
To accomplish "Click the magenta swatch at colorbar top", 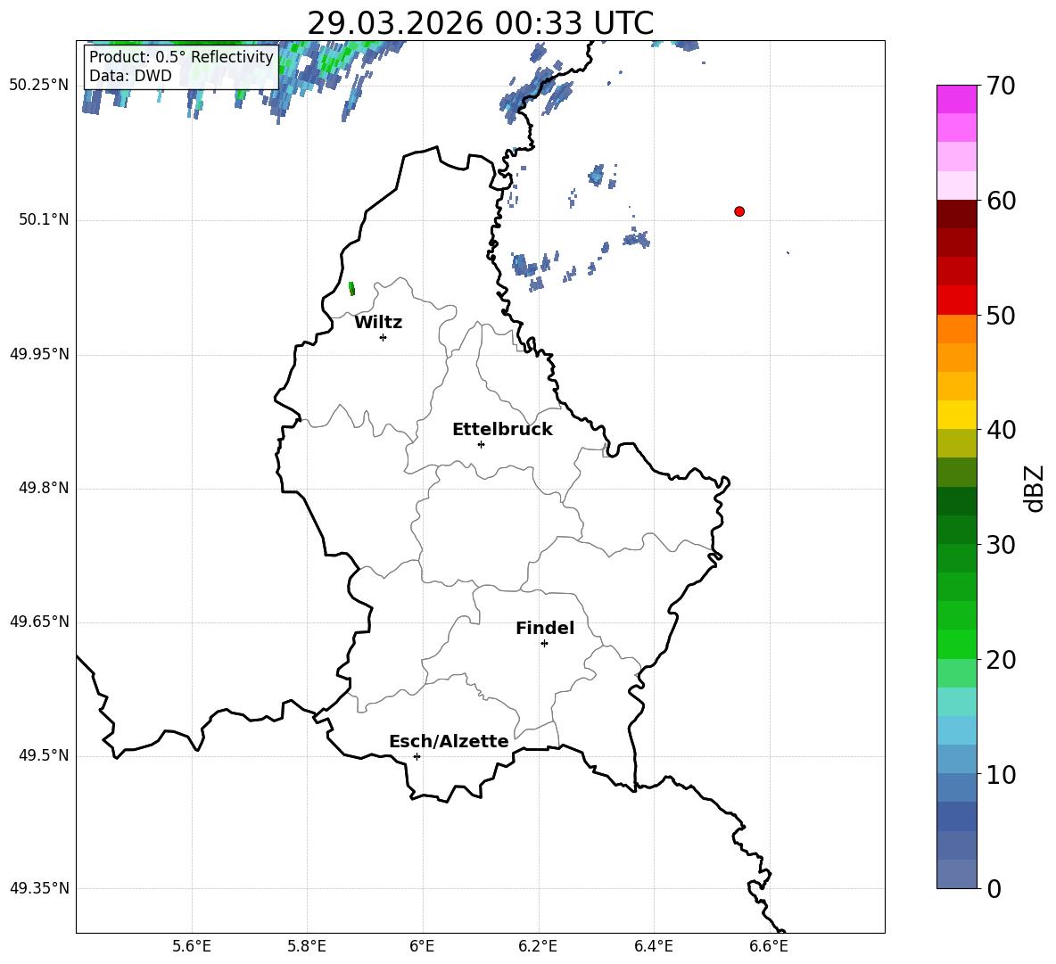I will [x=957, y=99].
